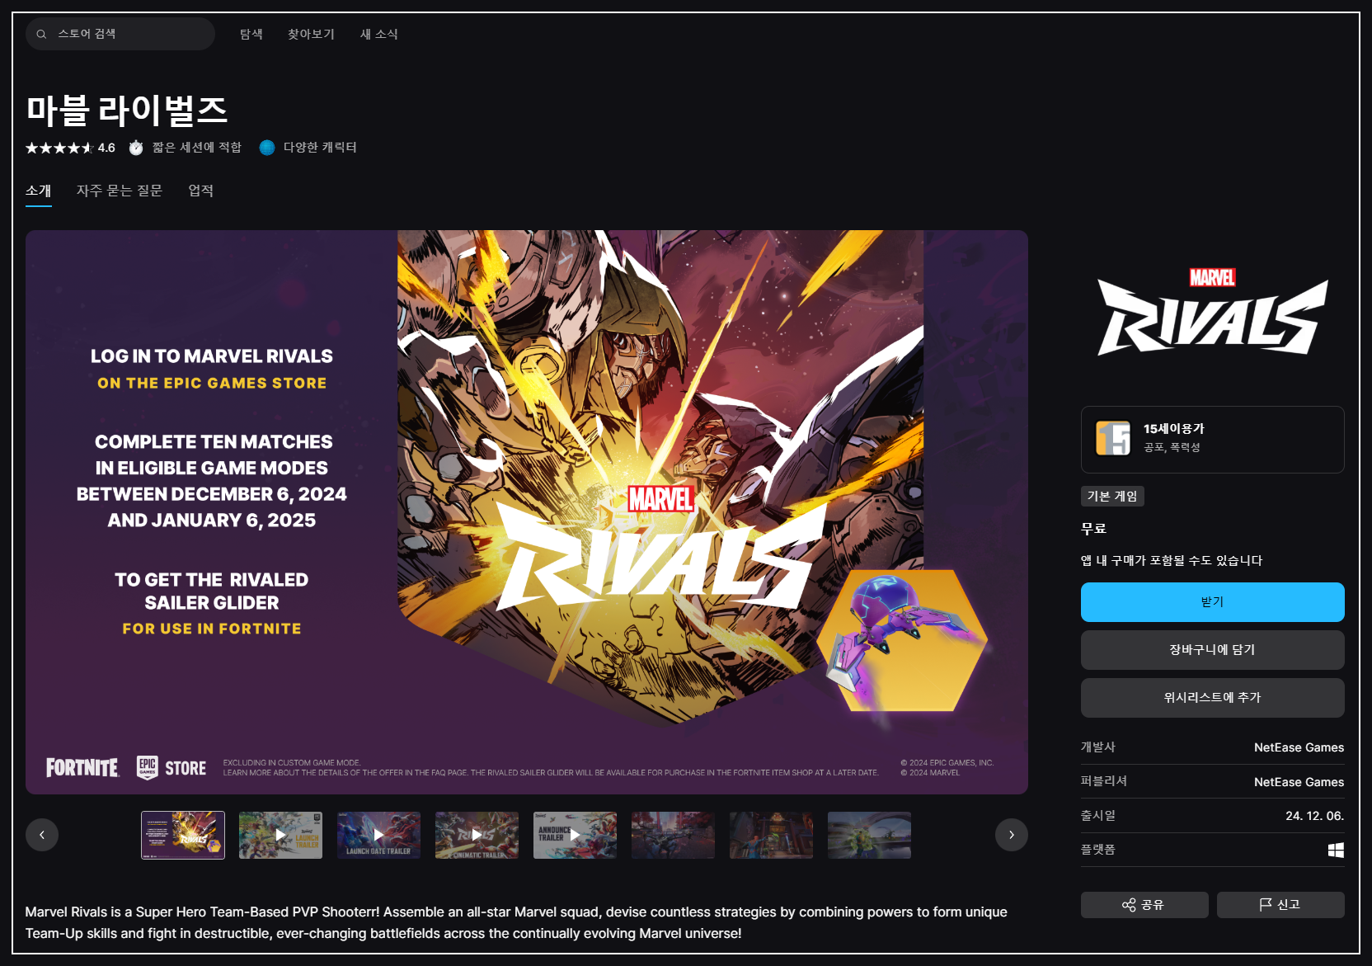Switch to the 업적 tab

click(x=201, y=191)
